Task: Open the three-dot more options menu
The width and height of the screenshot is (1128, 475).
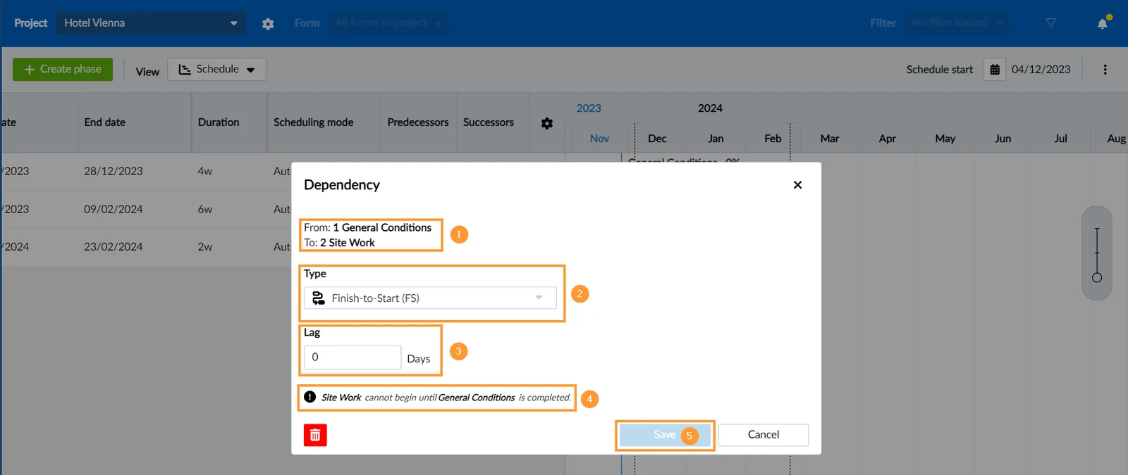Action: (x=1105, y=70)
